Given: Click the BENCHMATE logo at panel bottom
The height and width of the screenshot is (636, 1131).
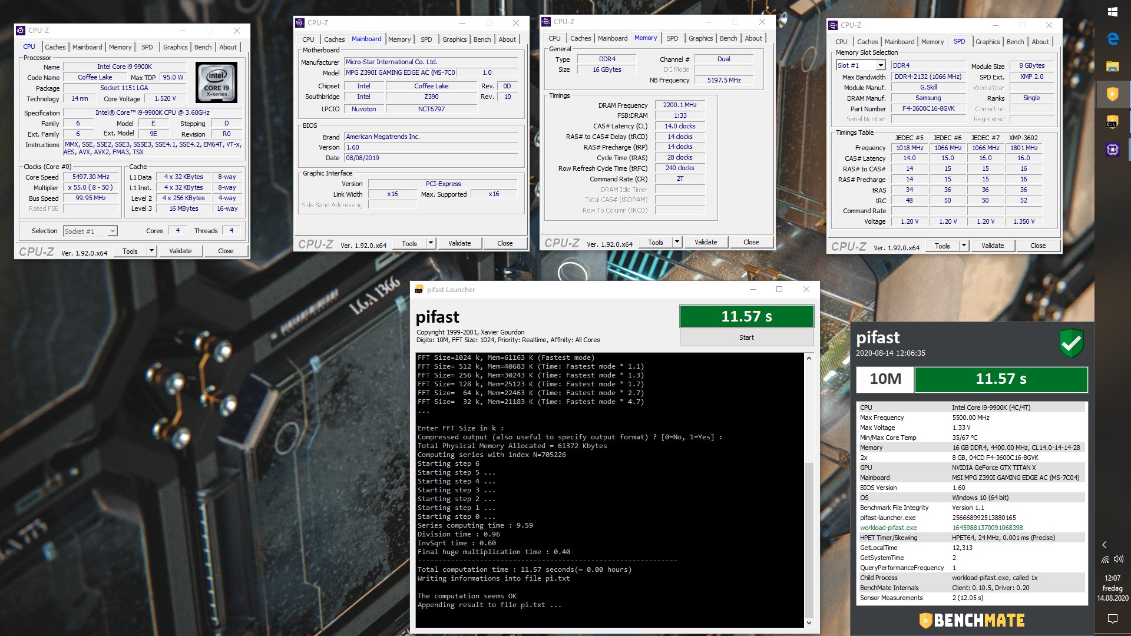Looking at the screenshot, I should tap(972, 620).
